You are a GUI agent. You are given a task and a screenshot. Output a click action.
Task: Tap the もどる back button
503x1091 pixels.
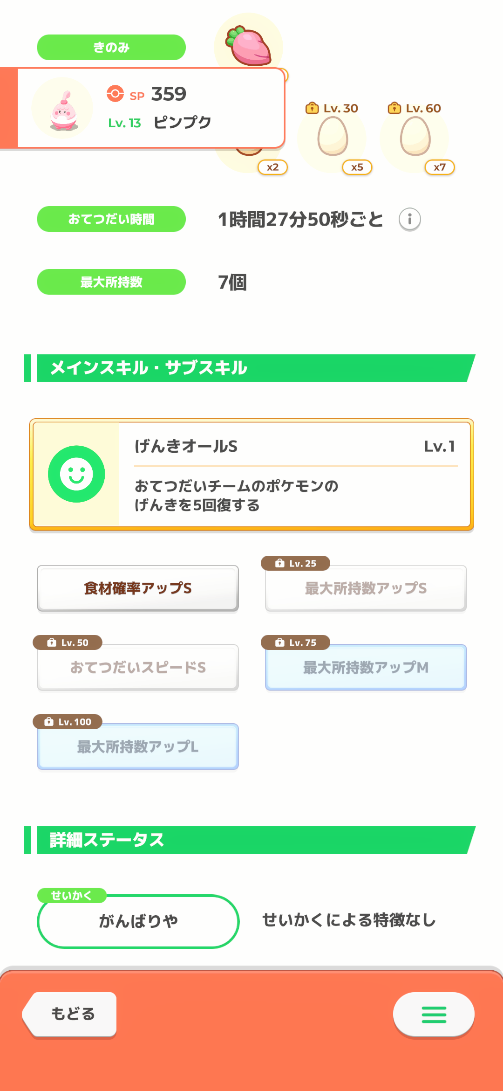[x=70, y=1014]
